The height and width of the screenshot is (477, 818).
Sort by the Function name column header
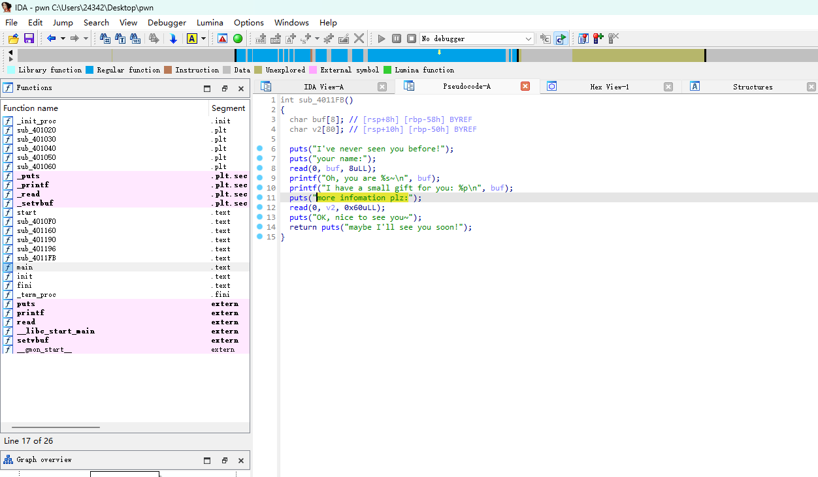(x=31, y=108)
